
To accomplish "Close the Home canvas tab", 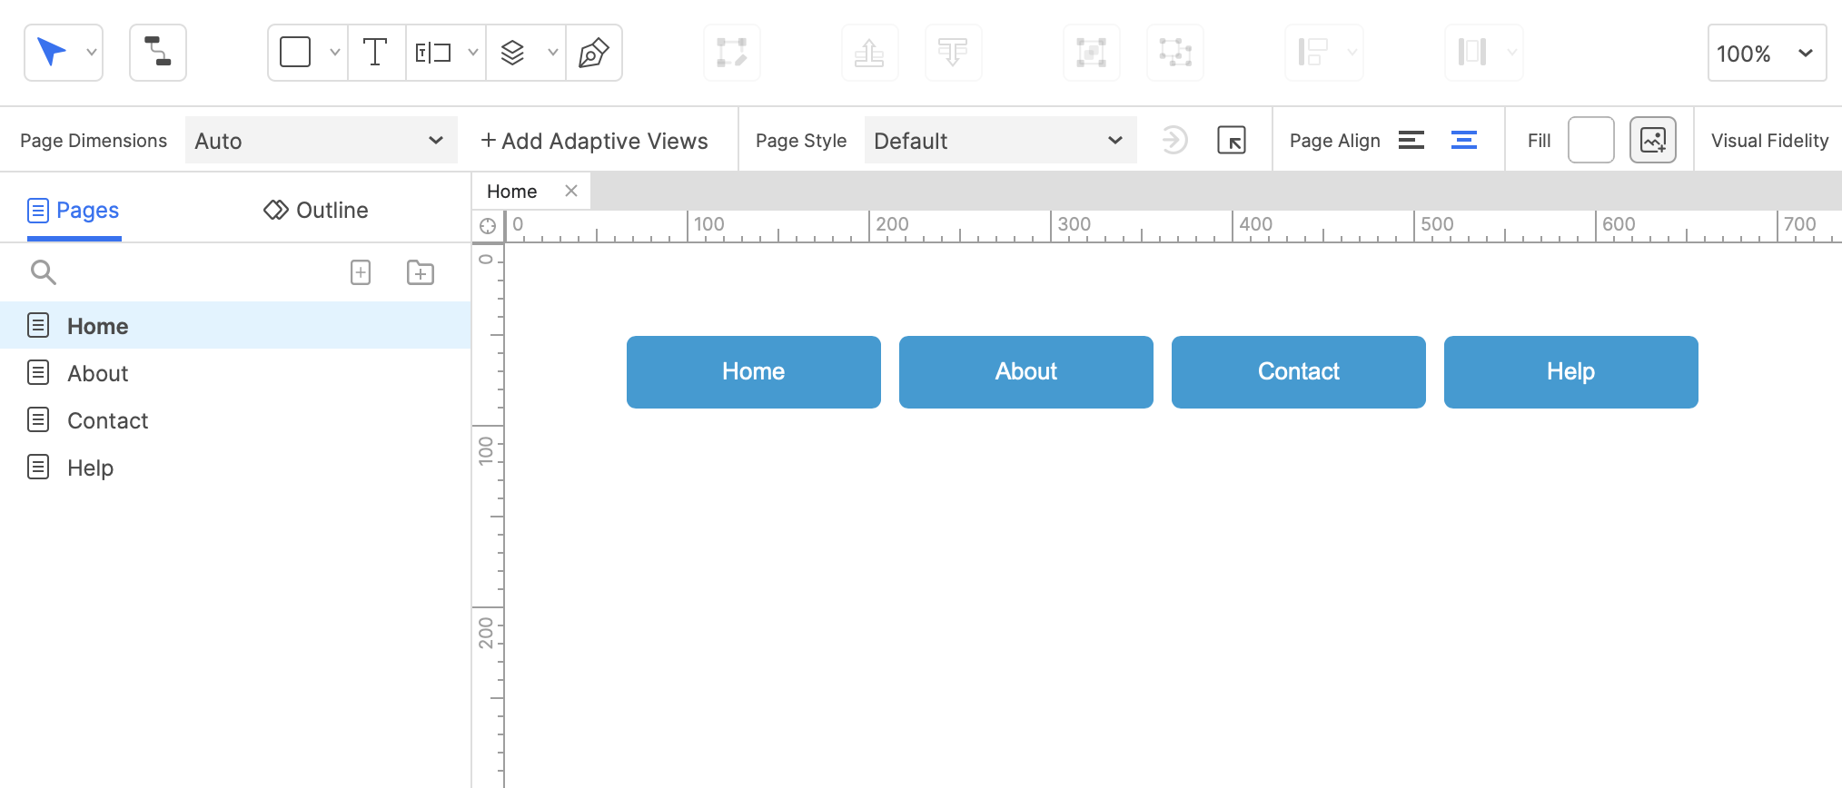I will [571, 191].
